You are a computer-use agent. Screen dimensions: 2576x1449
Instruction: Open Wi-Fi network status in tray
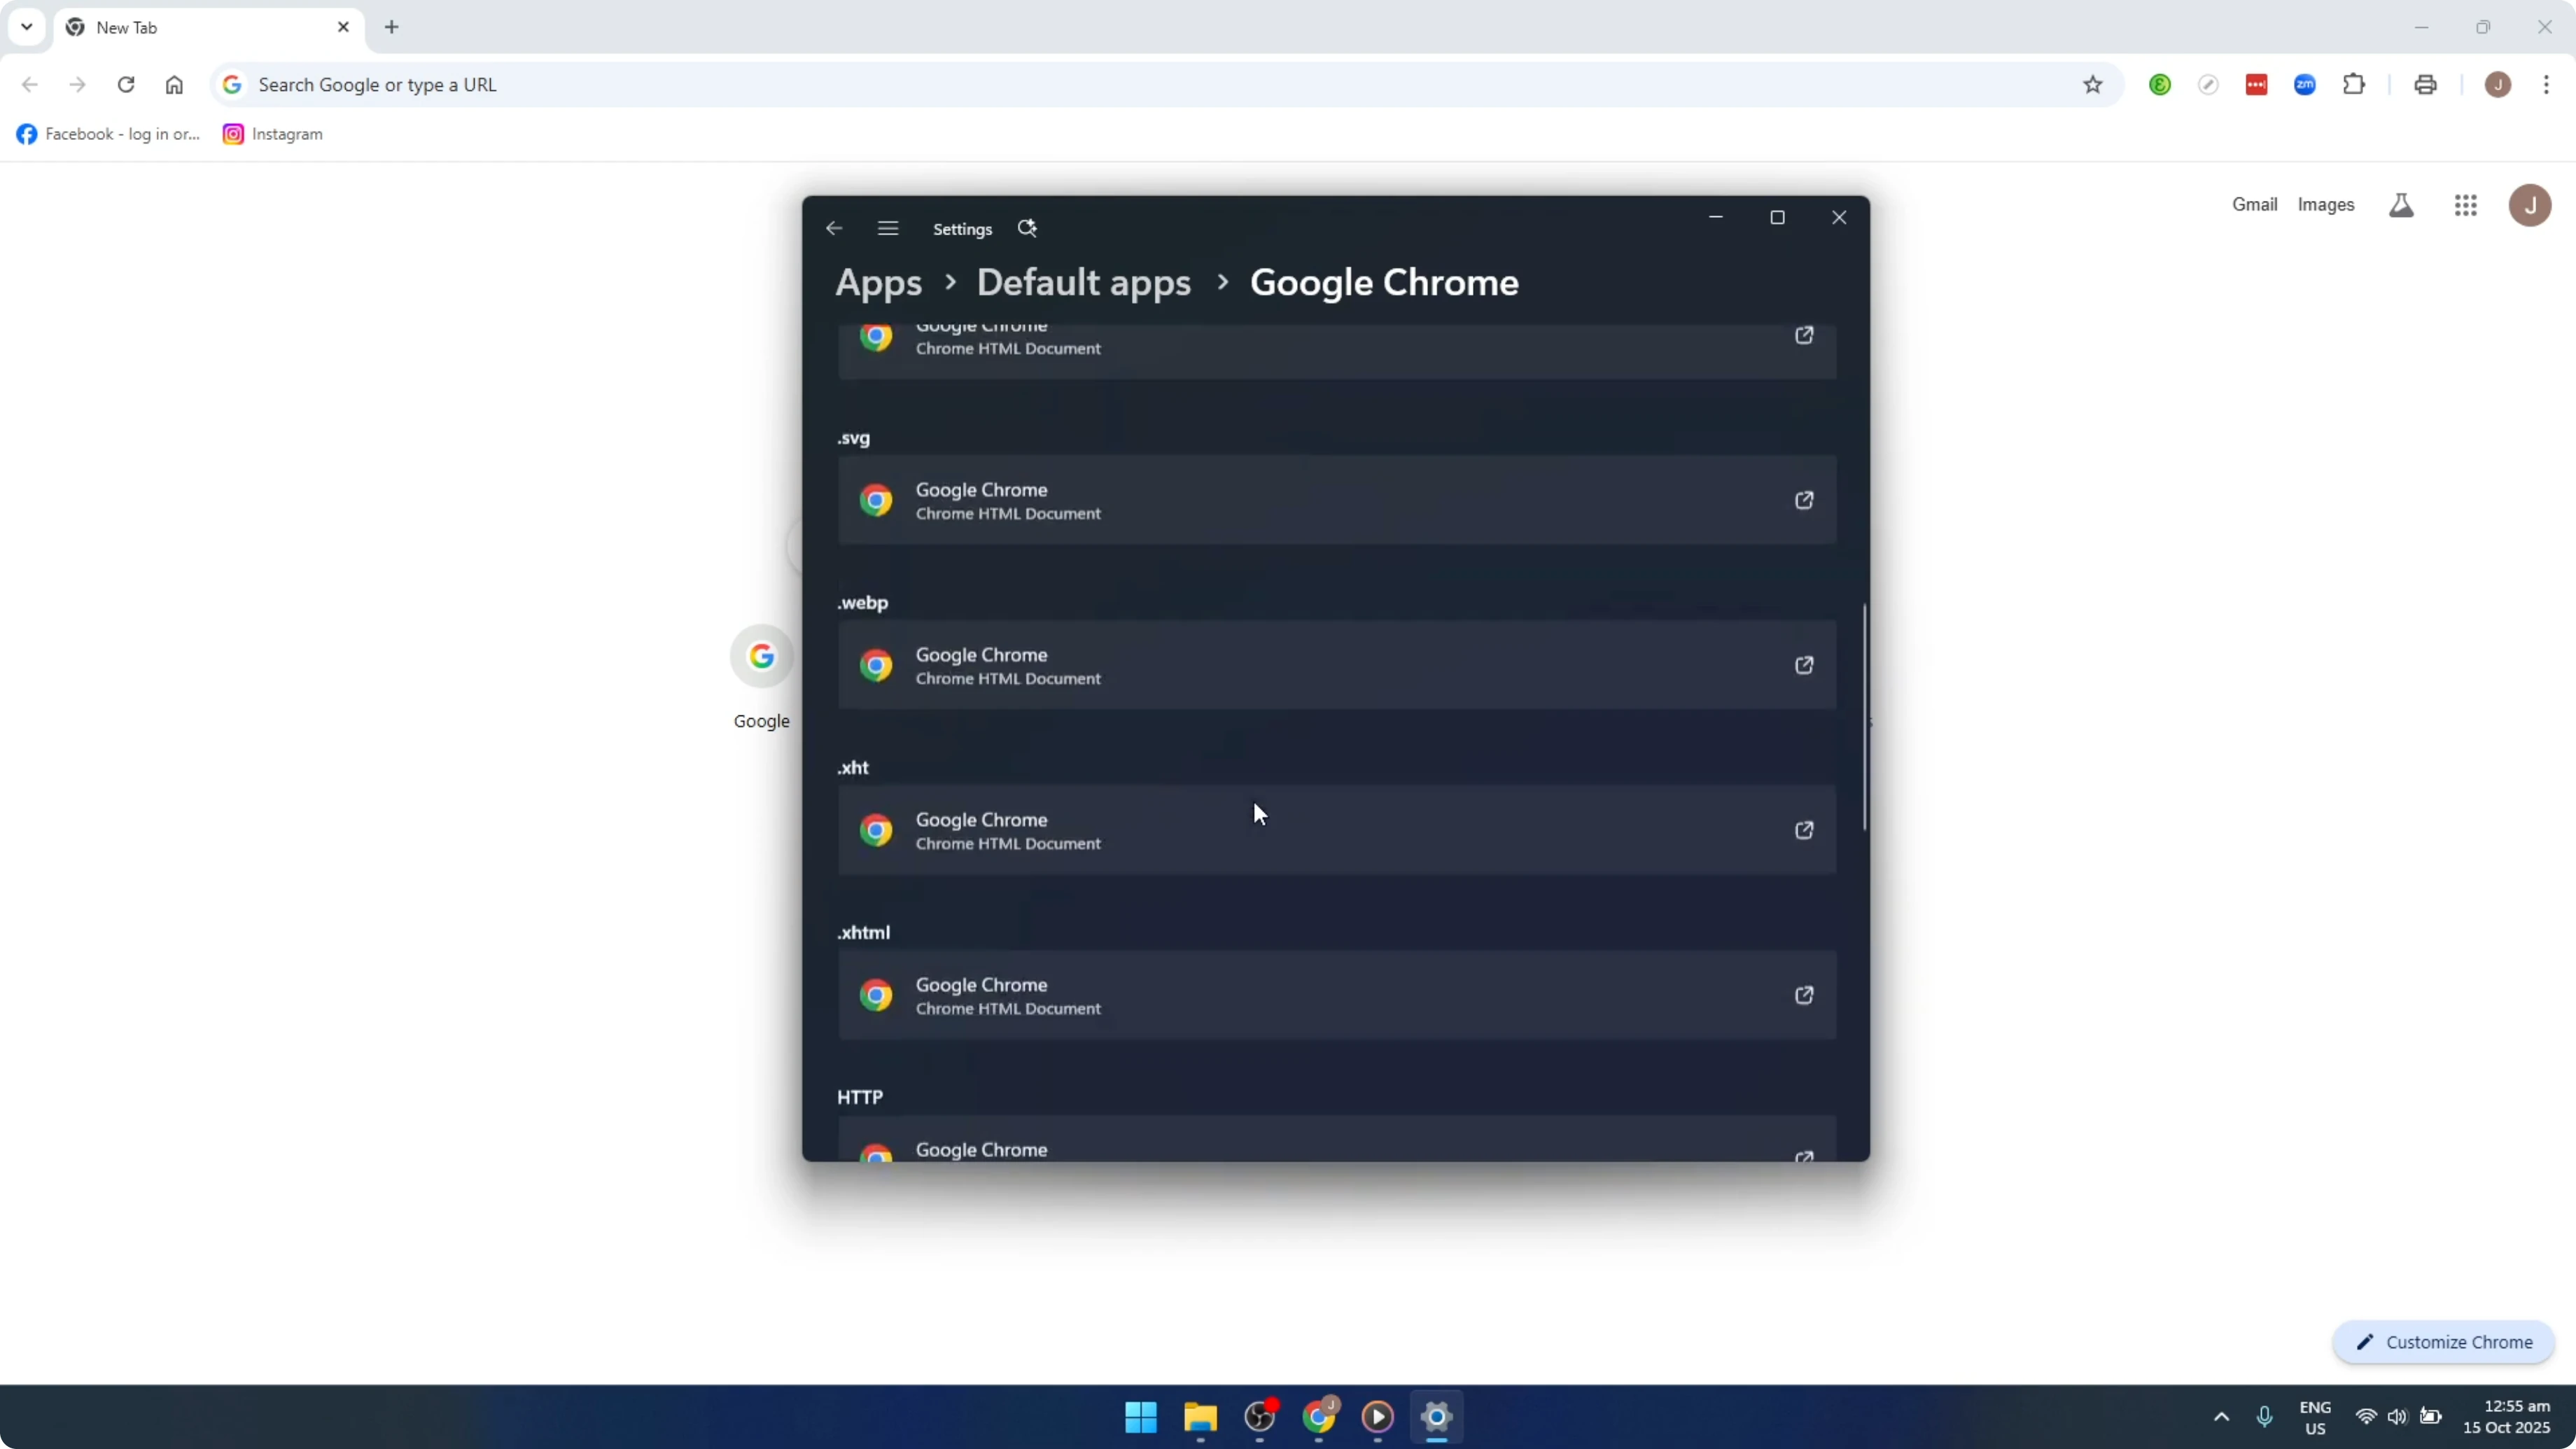(2365, 1417)
